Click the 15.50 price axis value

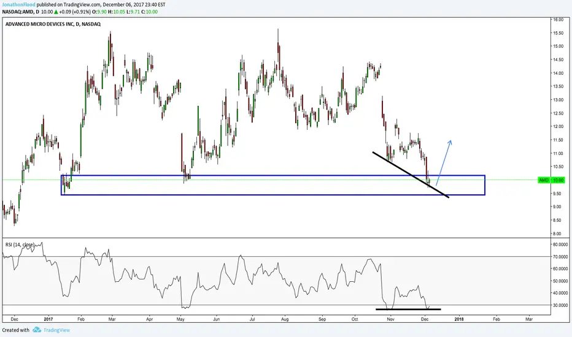[558, 33]
